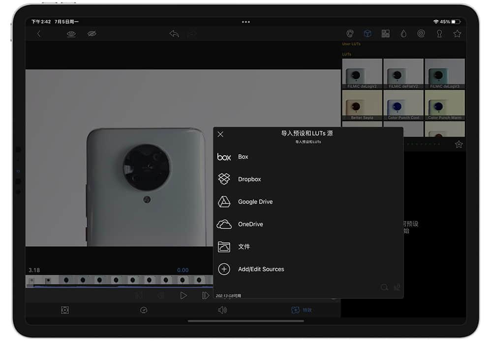Viewport: 492px width, 341px height.
Task: Select the LUT cube icon
Action: pos(368,33)
